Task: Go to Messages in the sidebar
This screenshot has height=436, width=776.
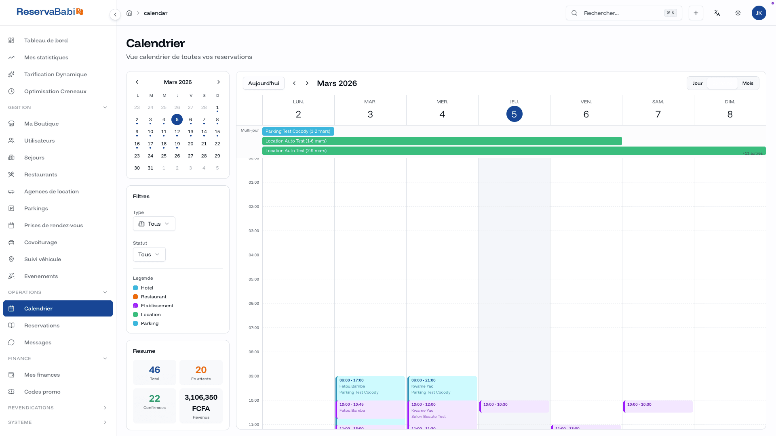Action: [38, 342]
